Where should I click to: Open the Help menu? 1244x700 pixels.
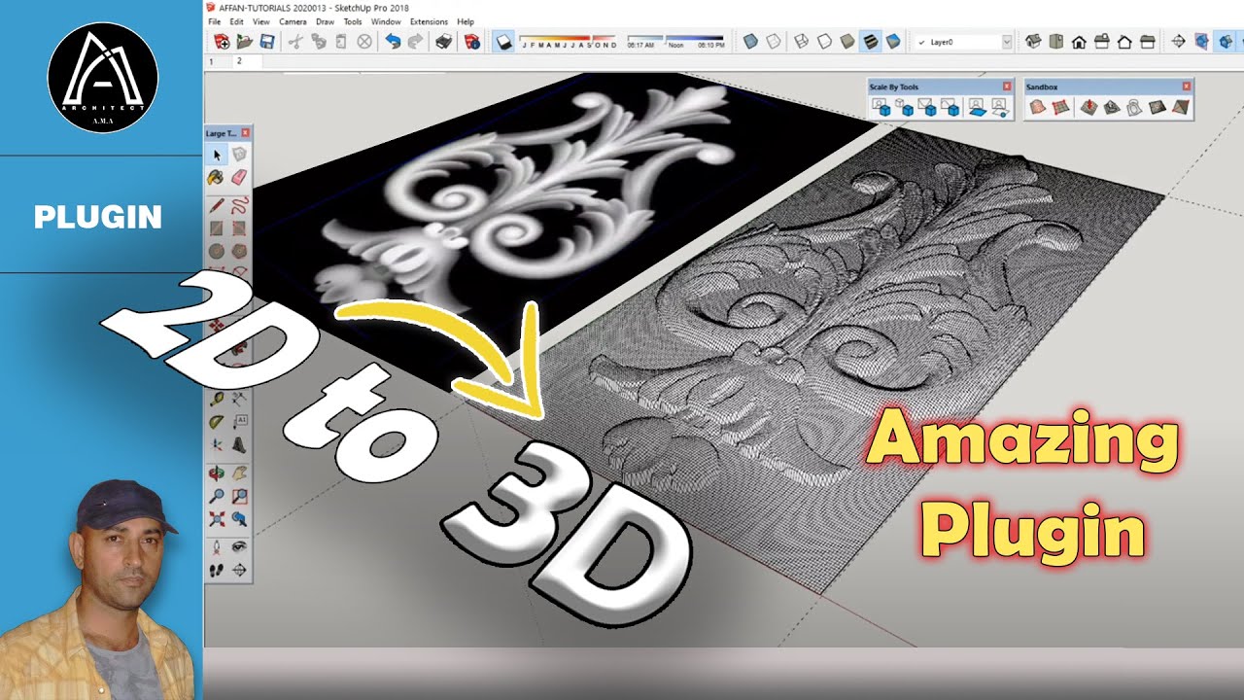pyautogui.click(x=466, y=21)
